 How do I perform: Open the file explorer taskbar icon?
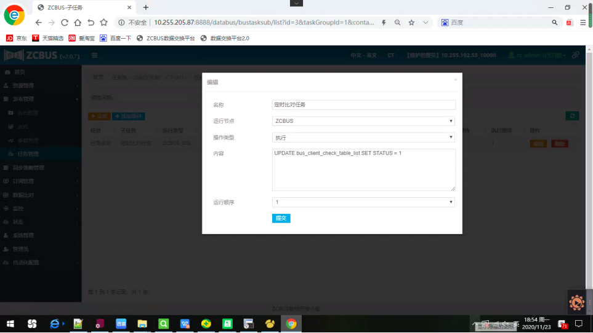pyautogui.click(x=142, y=323)
